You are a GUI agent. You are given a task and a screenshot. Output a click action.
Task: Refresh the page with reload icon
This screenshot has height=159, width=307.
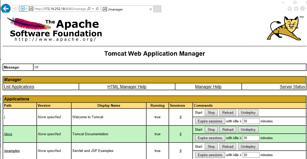(x=97, y=9)
